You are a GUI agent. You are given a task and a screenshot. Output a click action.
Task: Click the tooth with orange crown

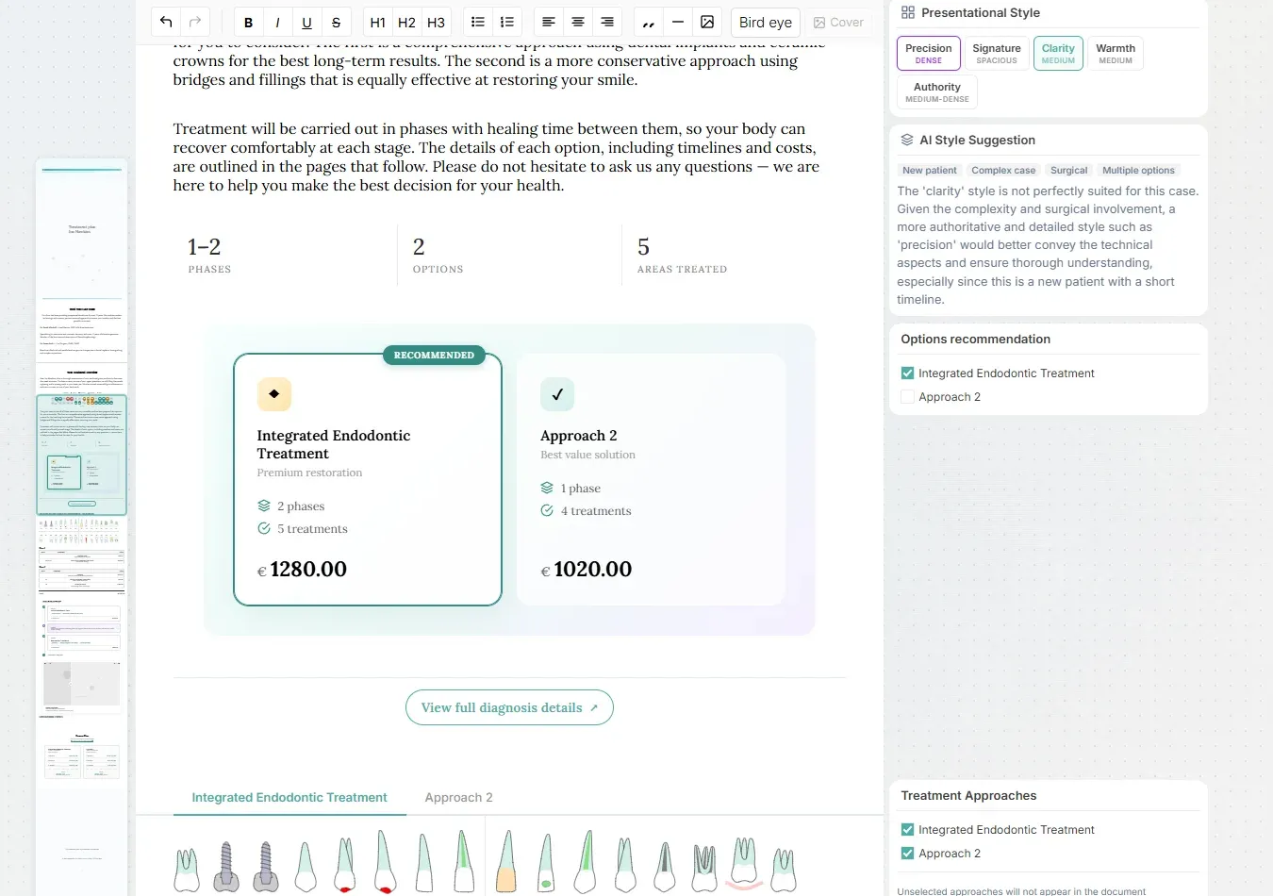[x=506, y=860]
